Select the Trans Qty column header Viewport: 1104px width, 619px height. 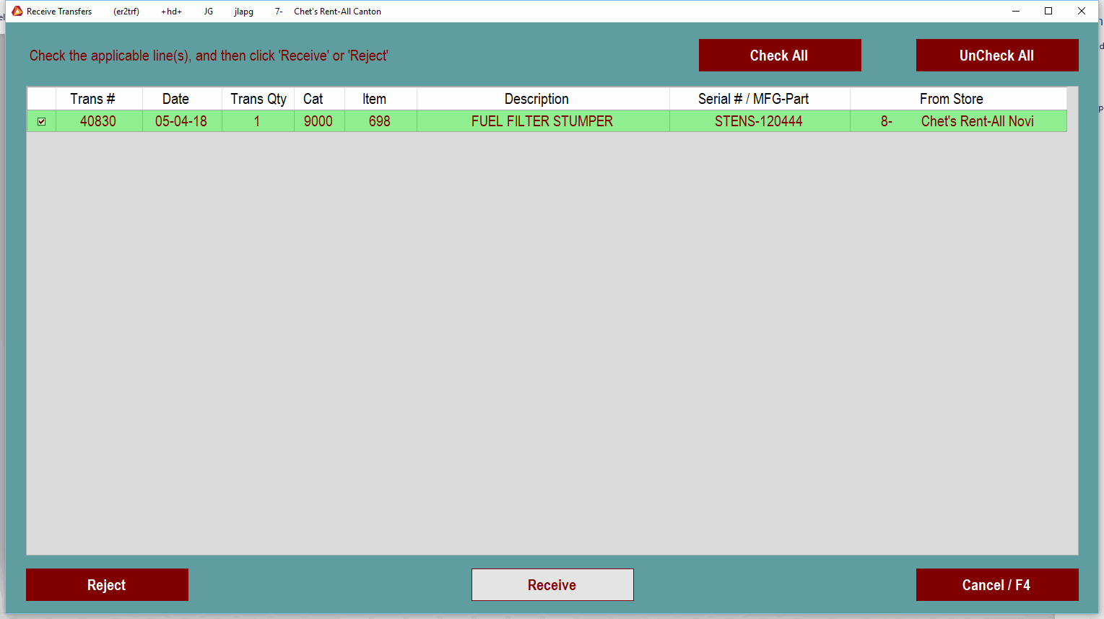(258, 99)
